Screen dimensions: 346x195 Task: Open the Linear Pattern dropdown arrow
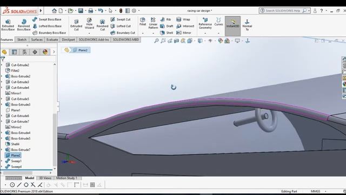click(x=153, y=33)
